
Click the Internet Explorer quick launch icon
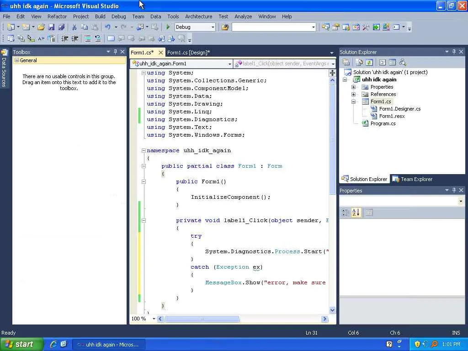[x=53, y=344]
